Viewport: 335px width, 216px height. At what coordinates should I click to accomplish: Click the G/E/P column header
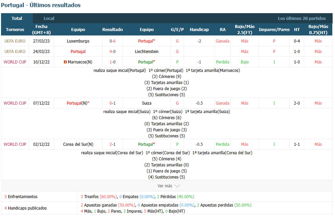[x=177, y=29]
